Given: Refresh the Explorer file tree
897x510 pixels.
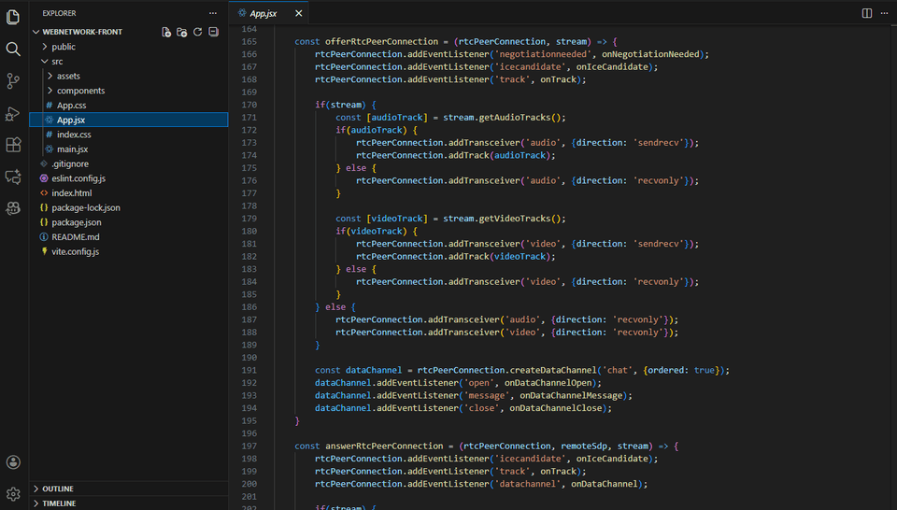Looking at the screenshot, I should pos(197,32).
